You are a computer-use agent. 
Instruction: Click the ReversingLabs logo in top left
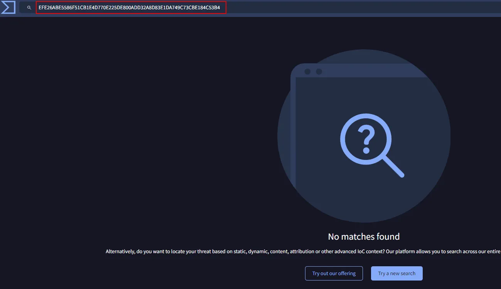[8, 7]
